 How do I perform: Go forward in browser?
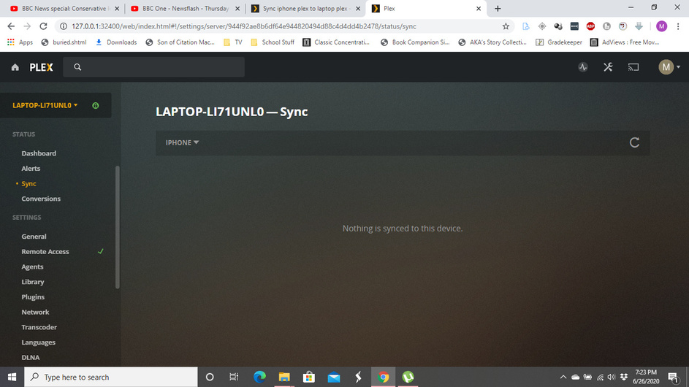pyautogui.click(x=27, y=26)
